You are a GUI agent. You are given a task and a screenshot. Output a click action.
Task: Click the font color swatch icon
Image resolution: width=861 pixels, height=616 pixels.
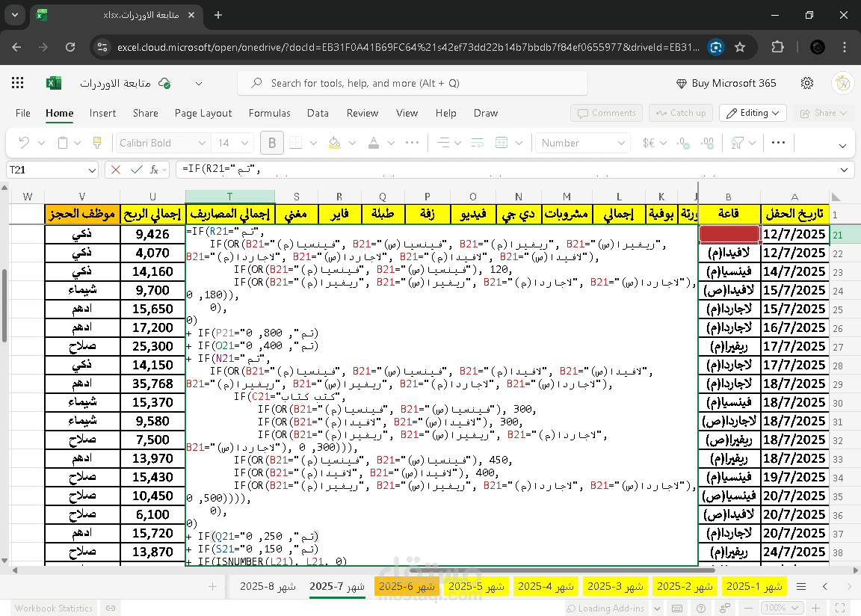tap(374, 143)
